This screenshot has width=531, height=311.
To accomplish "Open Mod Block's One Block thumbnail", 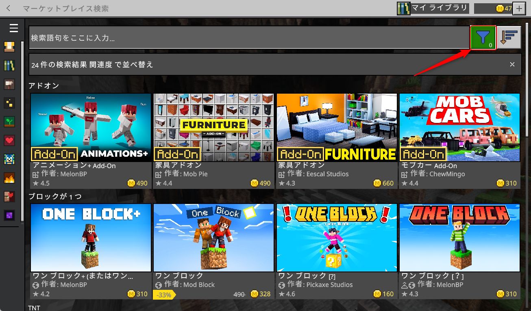I will (214, 238).
